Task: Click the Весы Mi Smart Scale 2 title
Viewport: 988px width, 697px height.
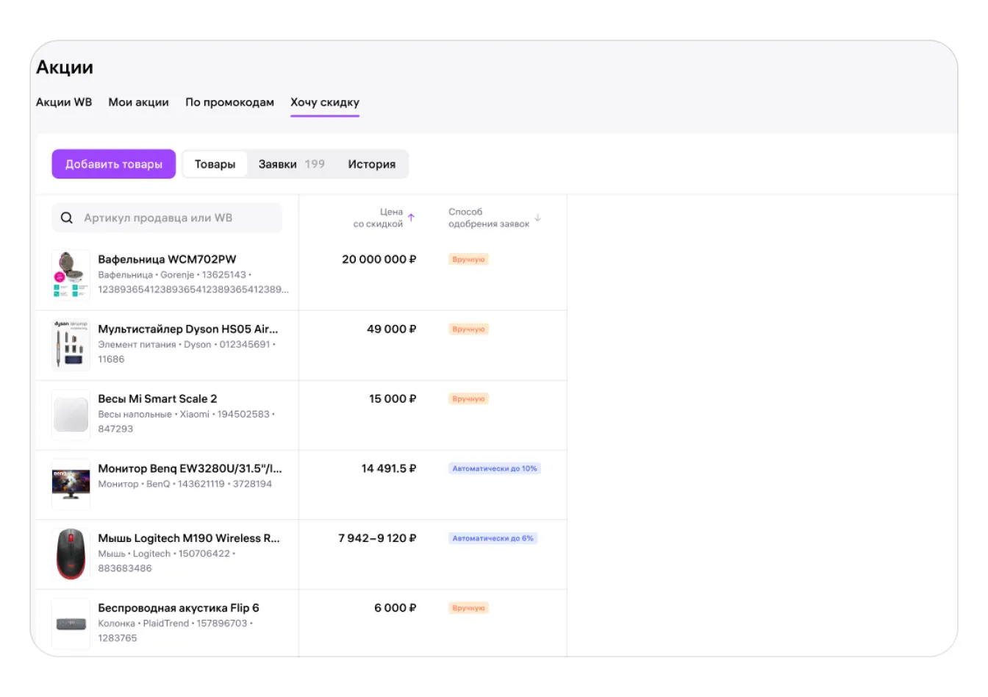Action: pos(157,398)
